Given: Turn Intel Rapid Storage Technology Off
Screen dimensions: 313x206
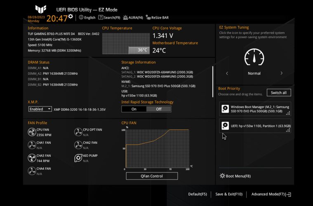Looking at the screenshot, I should pos(159,109).
